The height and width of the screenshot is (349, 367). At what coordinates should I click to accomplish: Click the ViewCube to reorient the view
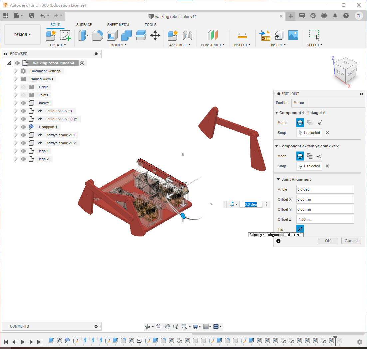click(x=345, y=70)
